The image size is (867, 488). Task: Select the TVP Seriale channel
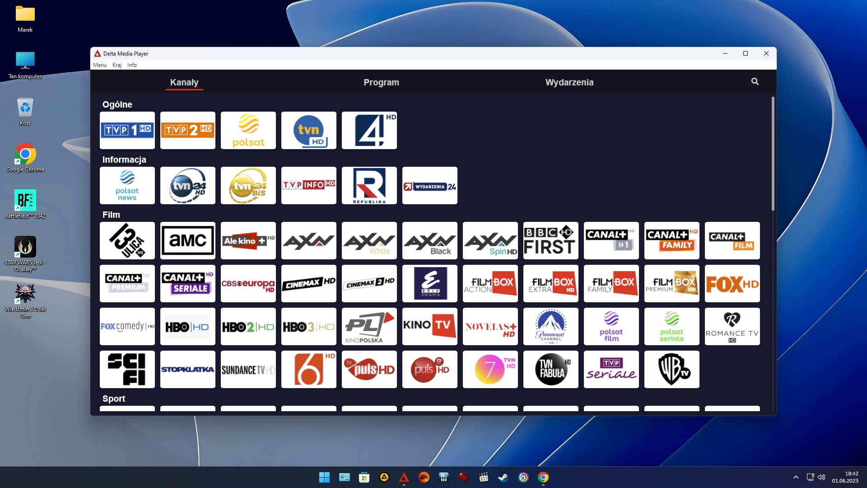click(x=611, y=369)
